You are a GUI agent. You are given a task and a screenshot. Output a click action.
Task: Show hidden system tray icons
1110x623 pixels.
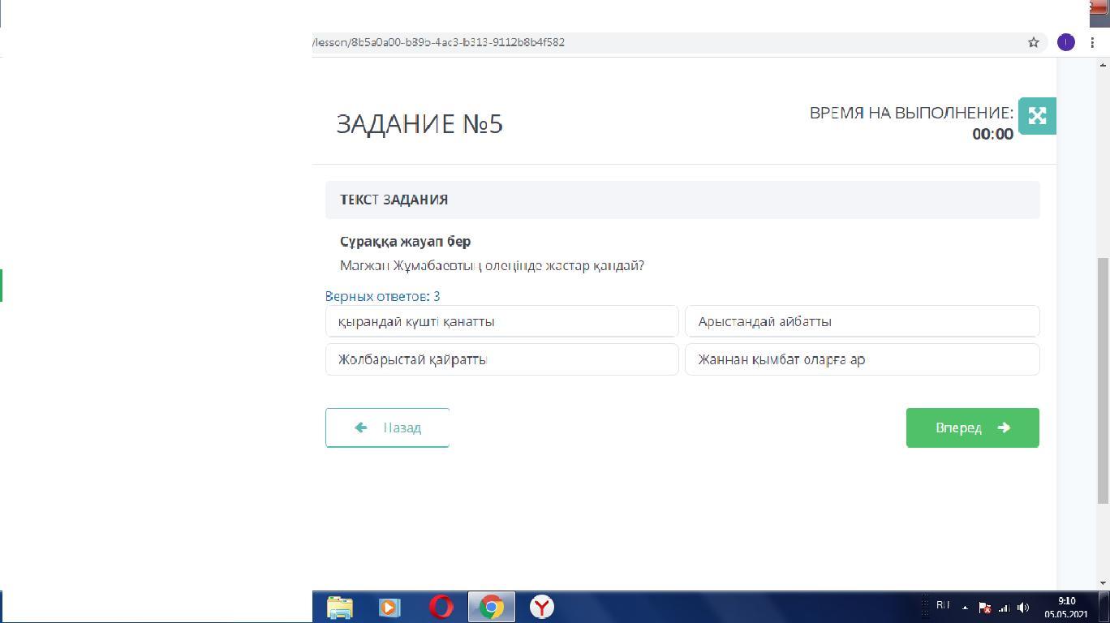[965, 607]
